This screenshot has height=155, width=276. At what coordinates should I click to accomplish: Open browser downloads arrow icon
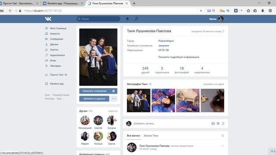coord(263,11)
